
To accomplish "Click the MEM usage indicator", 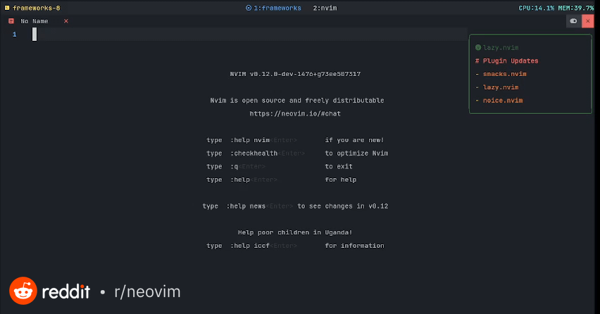I will coord(576,8).
